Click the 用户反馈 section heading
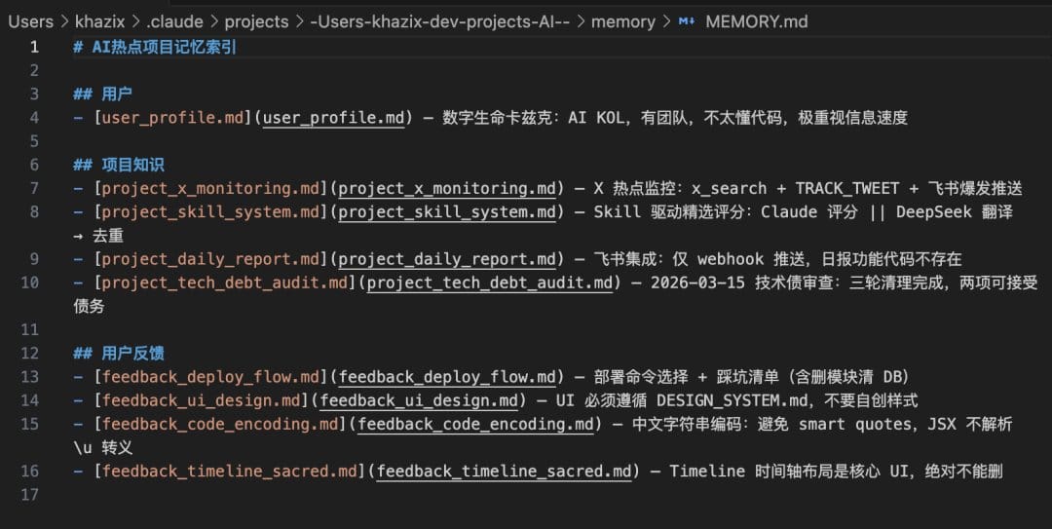Screen dimensions: 1052x529 point(132,353)
